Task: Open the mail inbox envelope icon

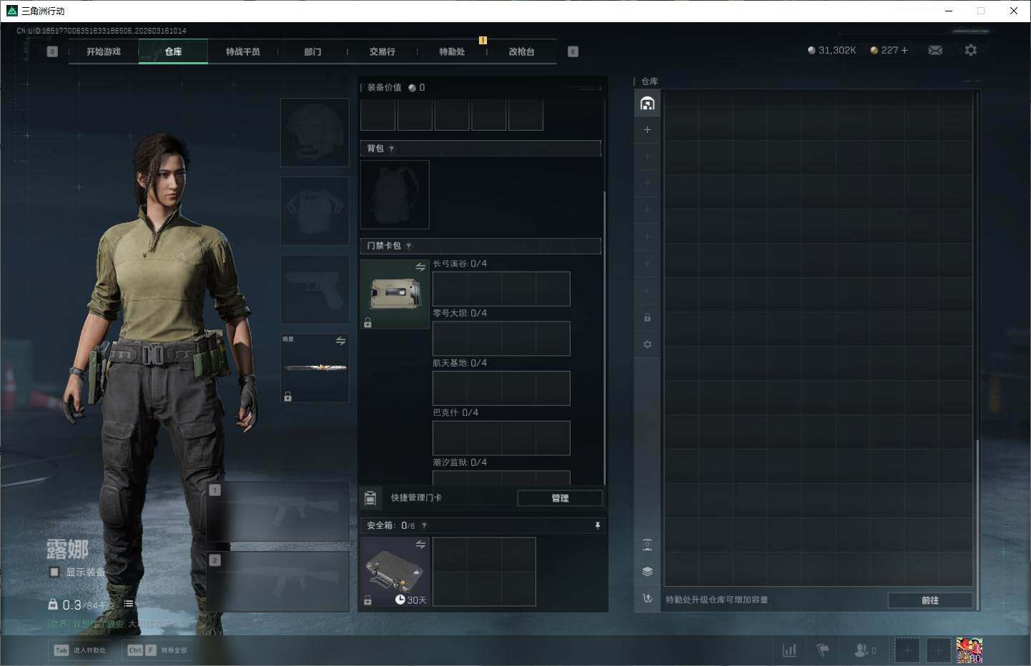Action: [935, 50]
